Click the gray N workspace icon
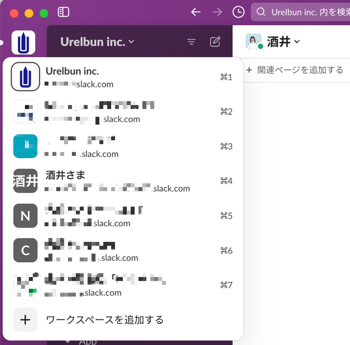The width and height of the screenshot is (350, 345). [x=25, y=216]
